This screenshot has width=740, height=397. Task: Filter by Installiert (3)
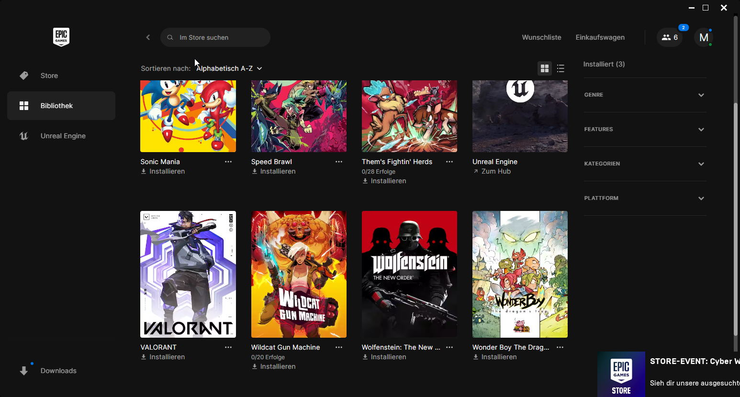604,64
